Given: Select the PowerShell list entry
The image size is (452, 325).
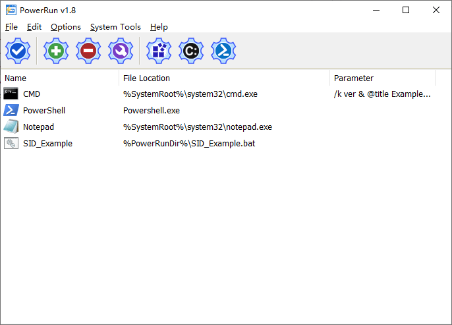Looking at the screenshot, I should [43, 110].
